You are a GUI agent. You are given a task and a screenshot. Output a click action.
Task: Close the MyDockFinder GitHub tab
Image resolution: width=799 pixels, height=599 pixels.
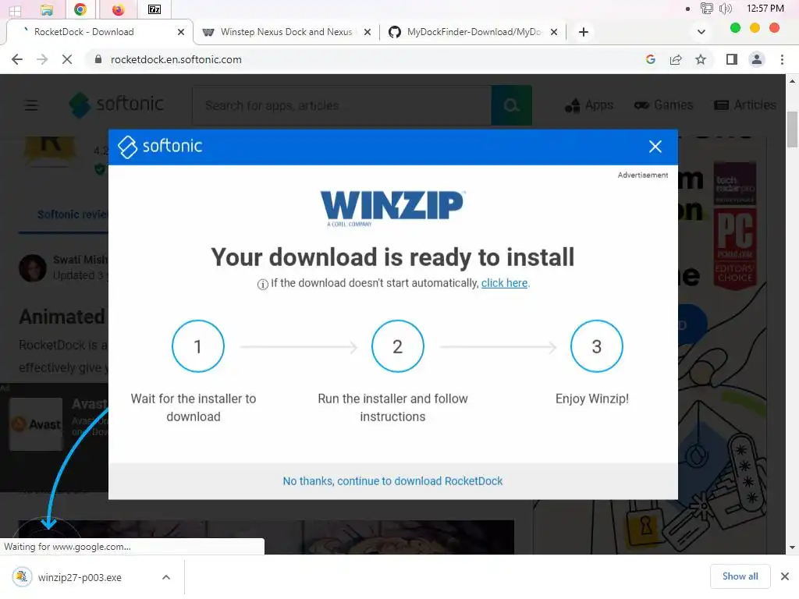(554, 32)
